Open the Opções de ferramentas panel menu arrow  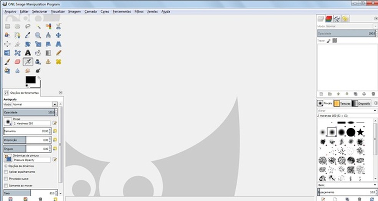[61, 93]
